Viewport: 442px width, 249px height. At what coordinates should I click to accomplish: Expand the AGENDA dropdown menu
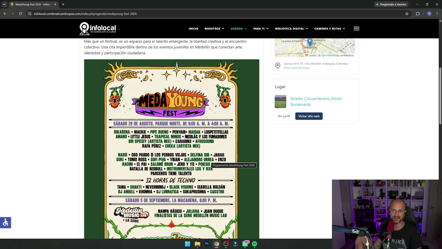click(239, 29)
